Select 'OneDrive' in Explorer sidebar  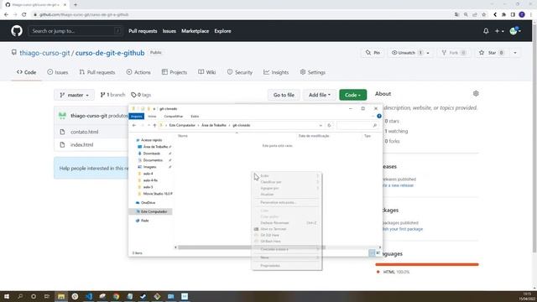point(148,203)
